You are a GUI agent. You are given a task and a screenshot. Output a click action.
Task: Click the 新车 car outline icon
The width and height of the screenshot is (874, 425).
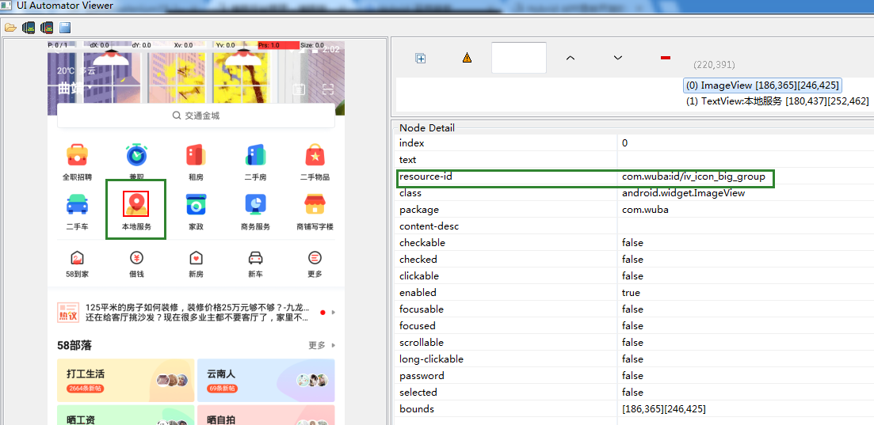[255, 258]
